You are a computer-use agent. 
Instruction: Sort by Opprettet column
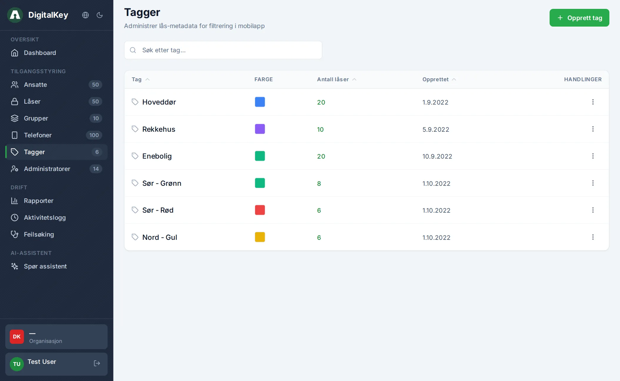pyautogui.click(x=439, y=79)
